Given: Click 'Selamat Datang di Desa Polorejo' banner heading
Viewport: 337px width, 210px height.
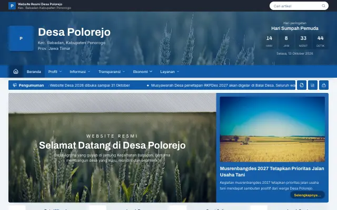Looking at the screenshot, I should tap(112, 145).
